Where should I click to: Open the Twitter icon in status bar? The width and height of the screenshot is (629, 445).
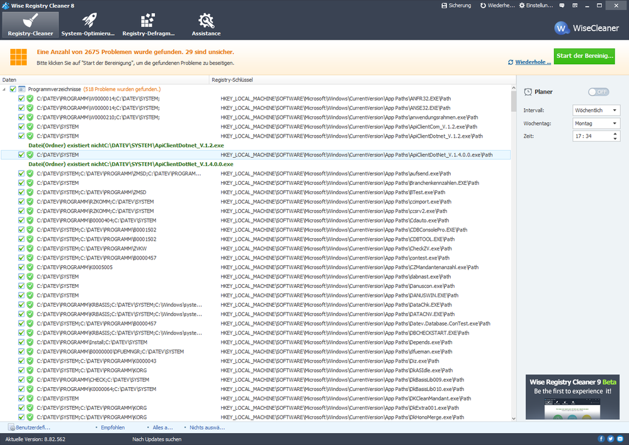(611, 439)
